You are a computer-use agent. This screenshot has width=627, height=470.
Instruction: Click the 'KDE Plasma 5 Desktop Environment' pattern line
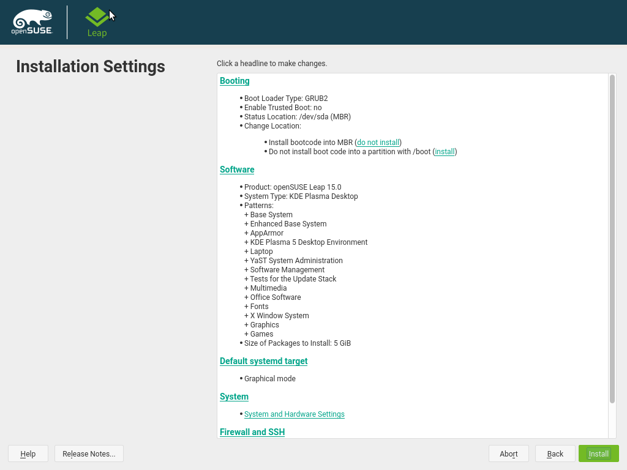click(x=309, y=242)
